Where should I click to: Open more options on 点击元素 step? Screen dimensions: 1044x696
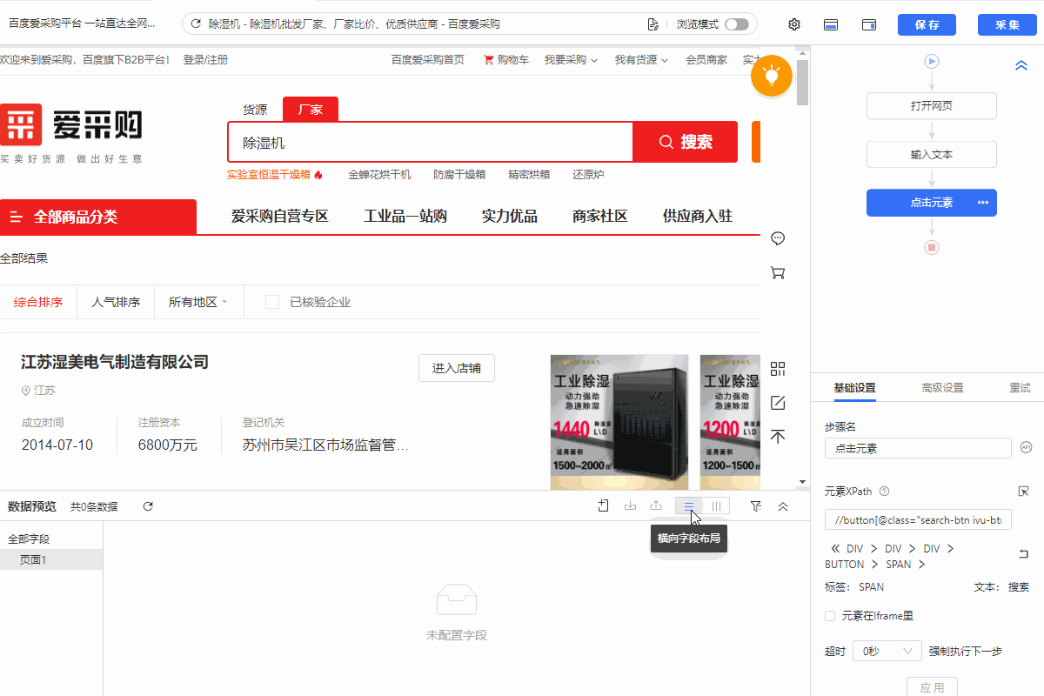pos(983,203)
